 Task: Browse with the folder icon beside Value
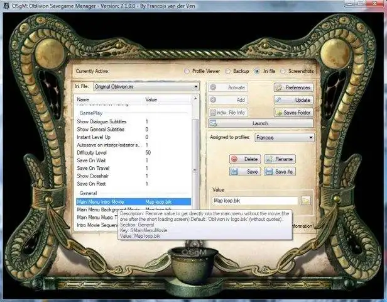tap(305, 201)
